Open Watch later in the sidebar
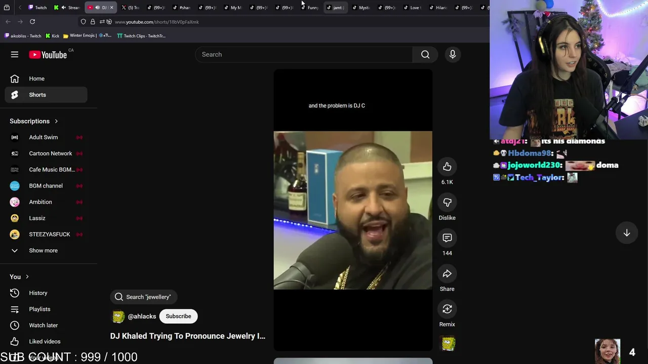648x364 pixels. (46, 326)
